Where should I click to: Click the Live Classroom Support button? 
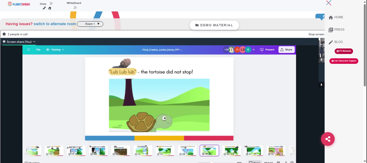tap(344, 61)
